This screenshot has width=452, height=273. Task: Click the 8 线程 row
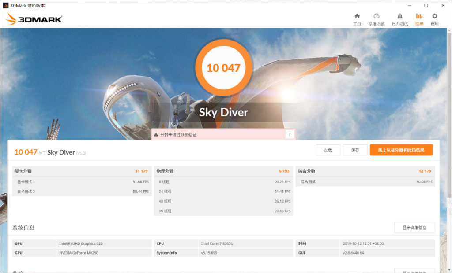(223, 181)
